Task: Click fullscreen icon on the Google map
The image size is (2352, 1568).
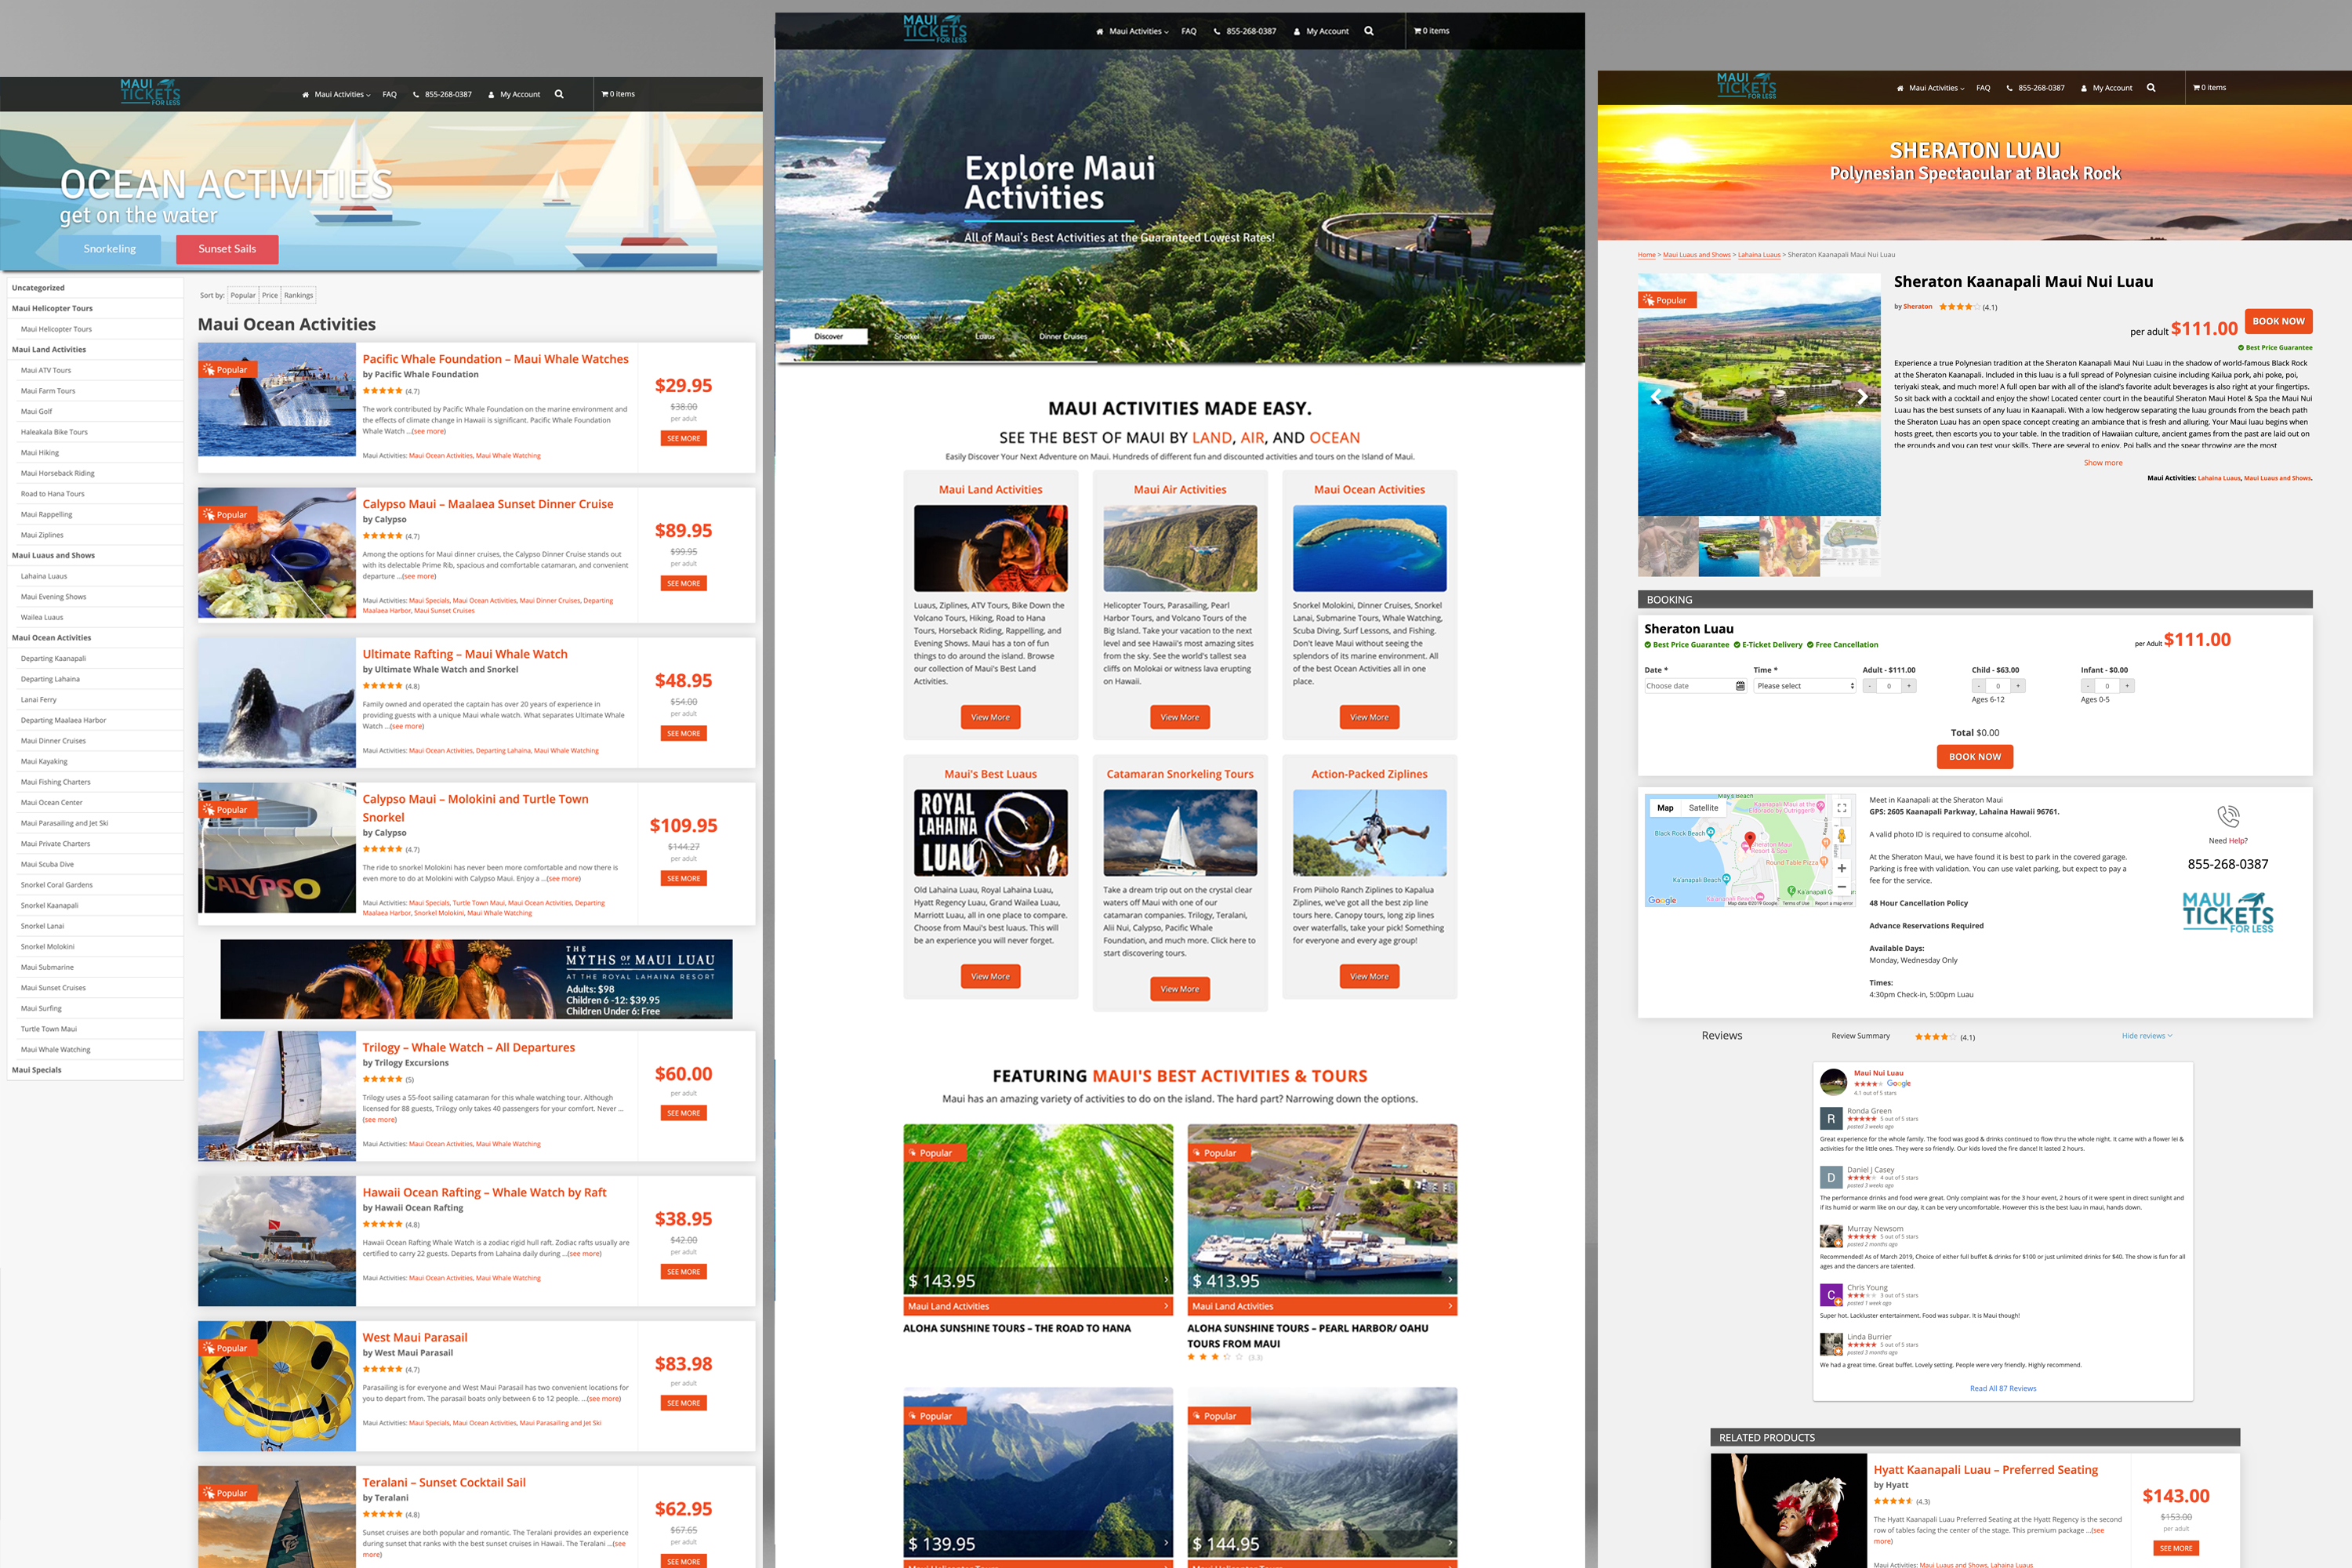Action: pos(1841,808)
